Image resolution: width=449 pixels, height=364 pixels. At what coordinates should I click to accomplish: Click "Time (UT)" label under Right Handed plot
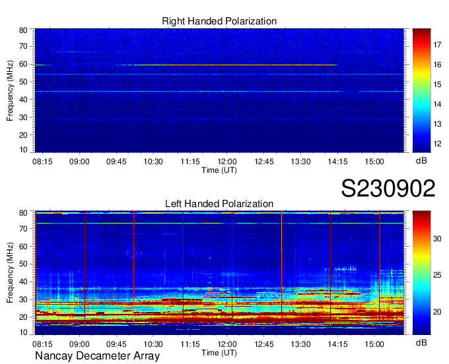point(219,170)
